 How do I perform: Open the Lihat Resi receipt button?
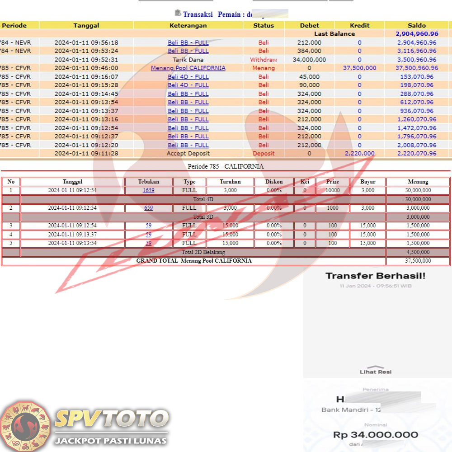(x=375, y=372)
